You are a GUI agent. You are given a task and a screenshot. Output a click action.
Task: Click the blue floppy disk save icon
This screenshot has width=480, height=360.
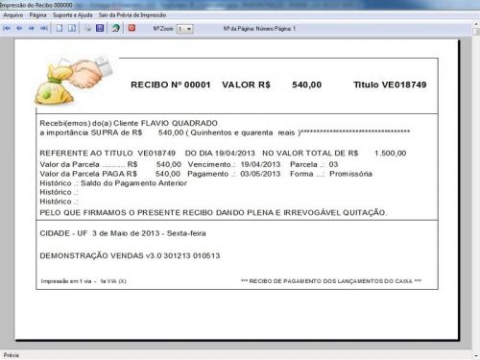[100, 28]
